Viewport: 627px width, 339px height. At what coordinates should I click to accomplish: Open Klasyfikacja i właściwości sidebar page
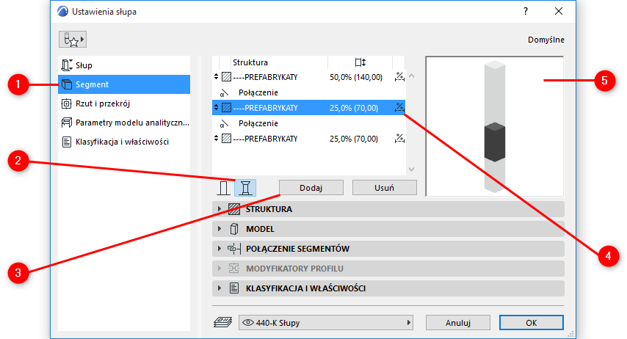(x=124, y=142)
